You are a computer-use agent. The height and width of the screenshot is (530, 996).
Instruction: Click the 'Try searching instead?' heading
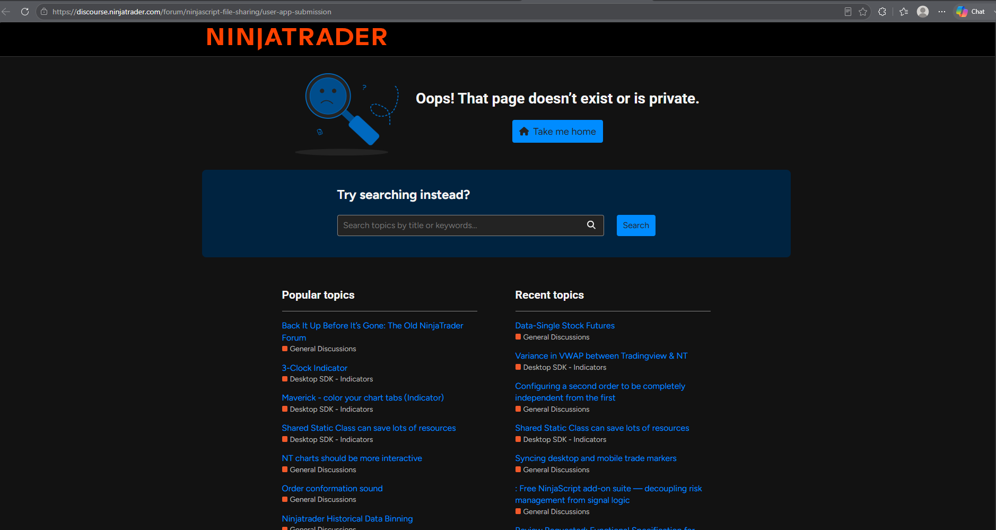point(404,195)
